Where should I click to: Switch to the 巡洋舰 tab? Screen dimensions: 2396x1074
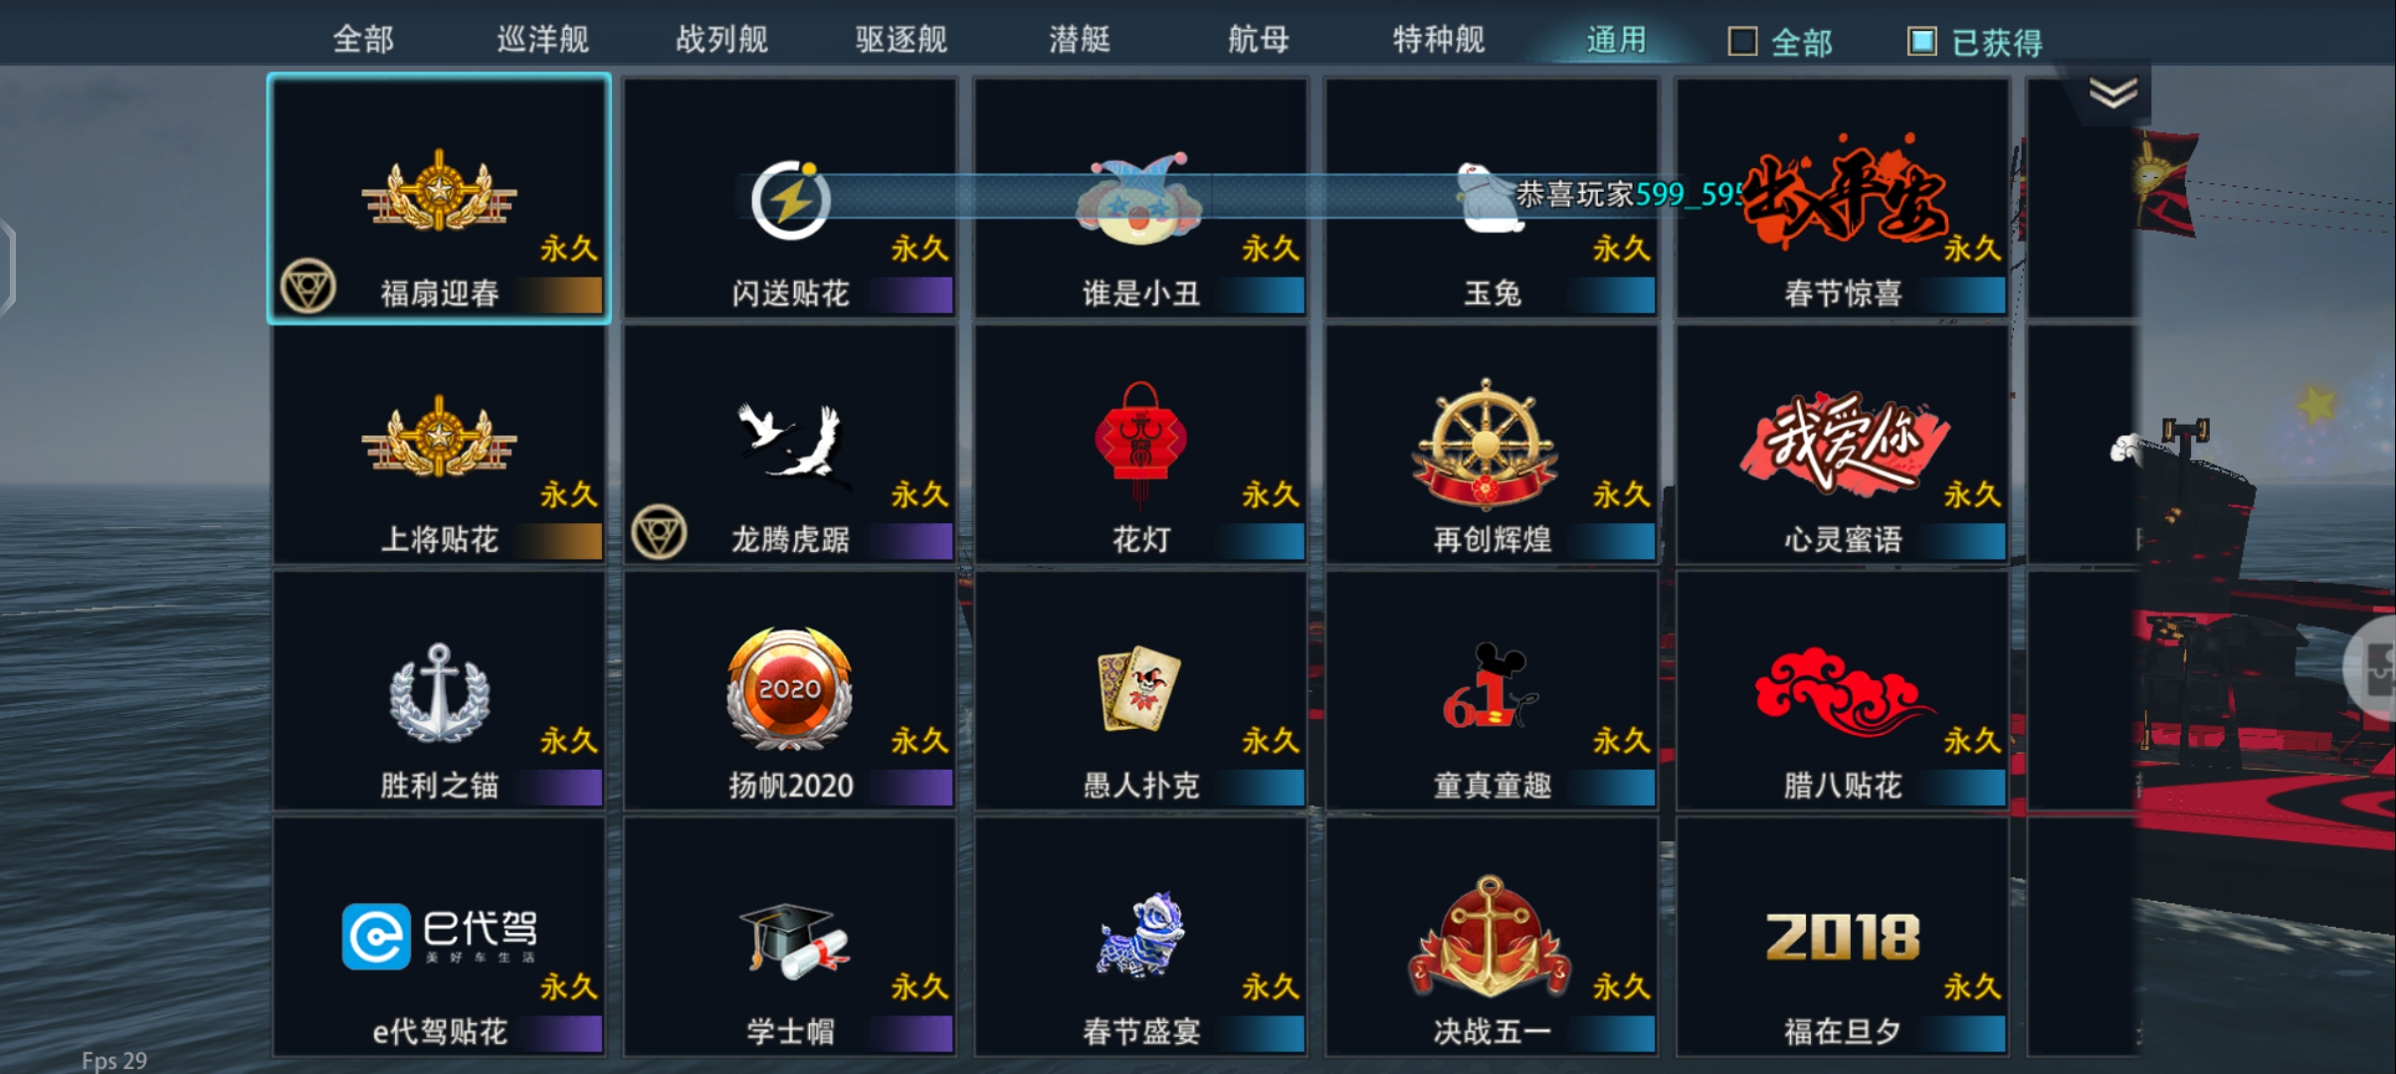tap(542, 40)
